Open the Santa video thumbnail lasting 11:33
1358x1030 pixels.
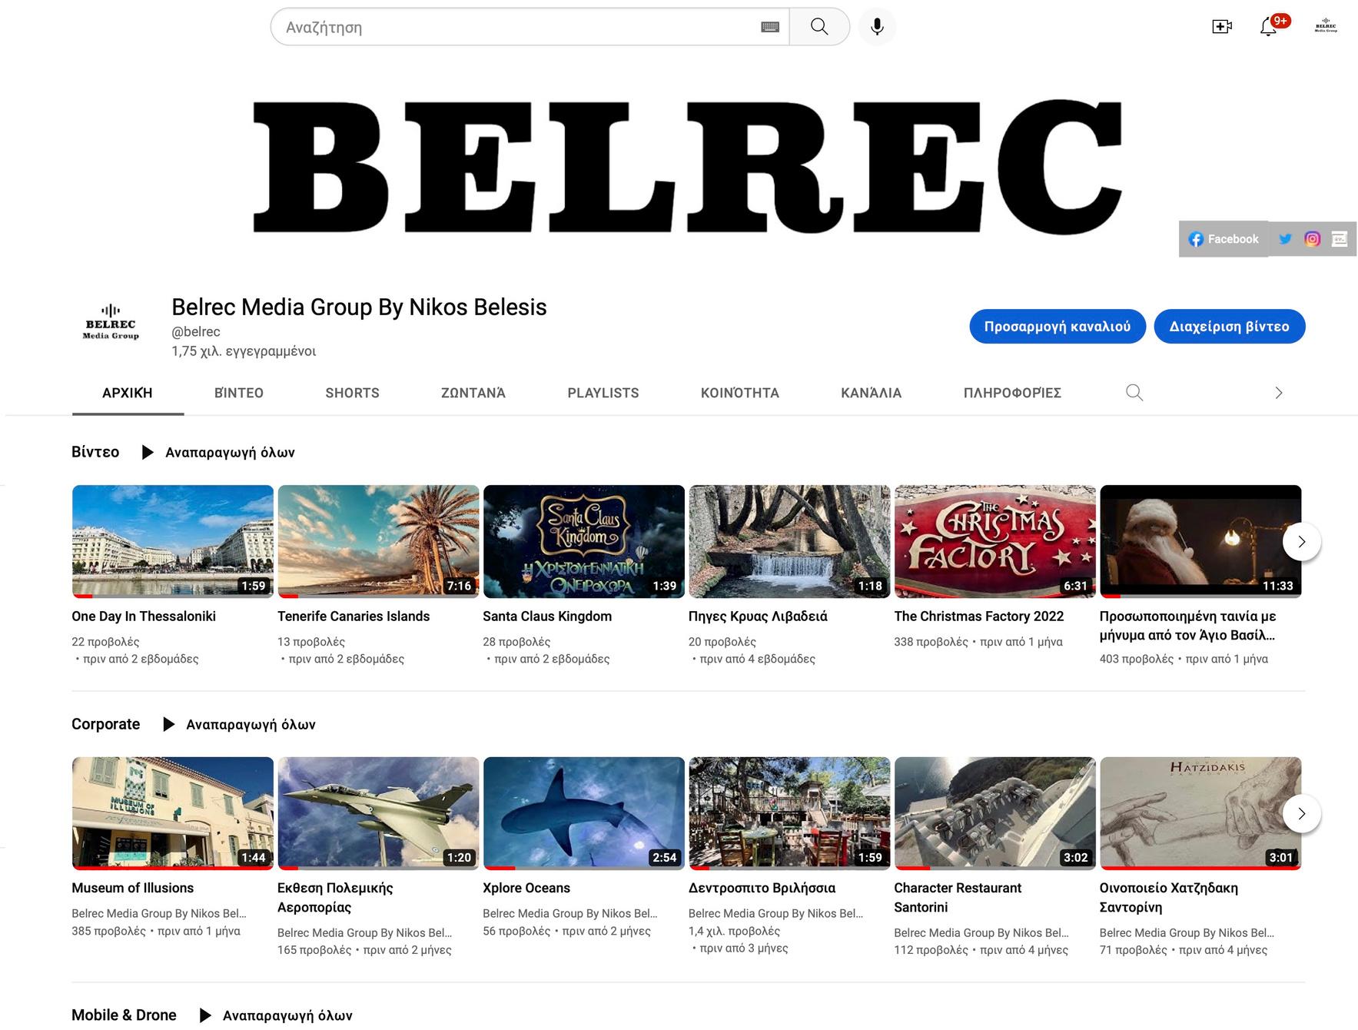pos(1200,541)
